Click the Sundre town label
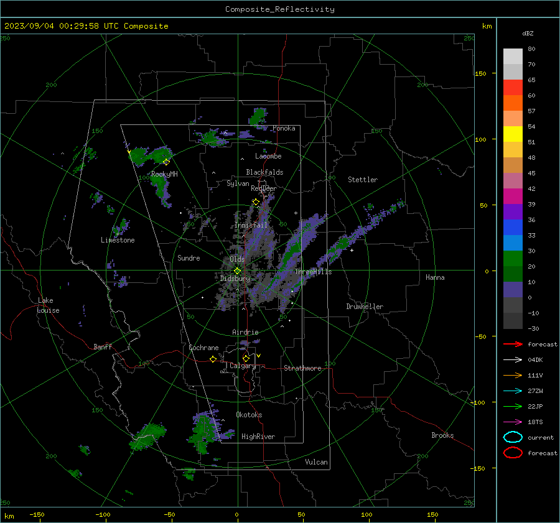560x523 pixels. 189,258
